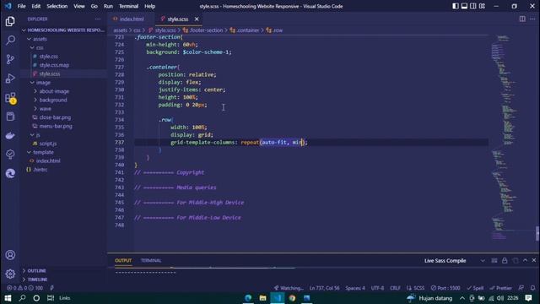Close the output panel
540x304 pixels.
tap(534, 261)
